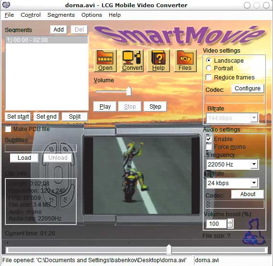The image size is (273, 266).
Task: Unload the subtitles file
Action: 58,158
